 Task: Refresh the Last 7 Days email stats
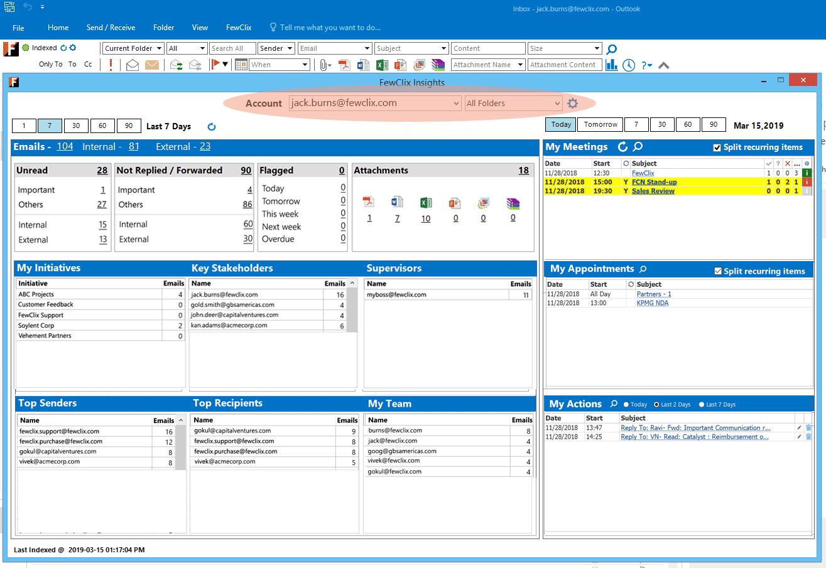click(x=212, y=127)
